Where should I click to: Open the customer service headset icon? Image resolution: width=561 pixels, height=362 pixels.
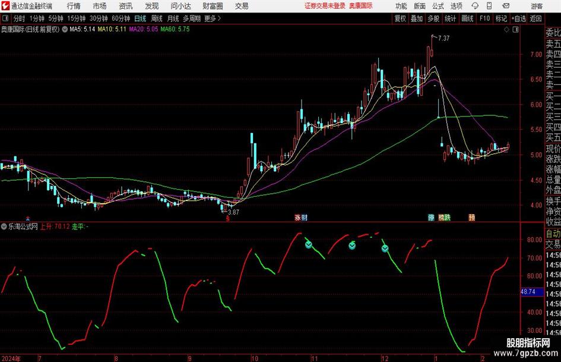pyautogui.click(x=475, y=6)
